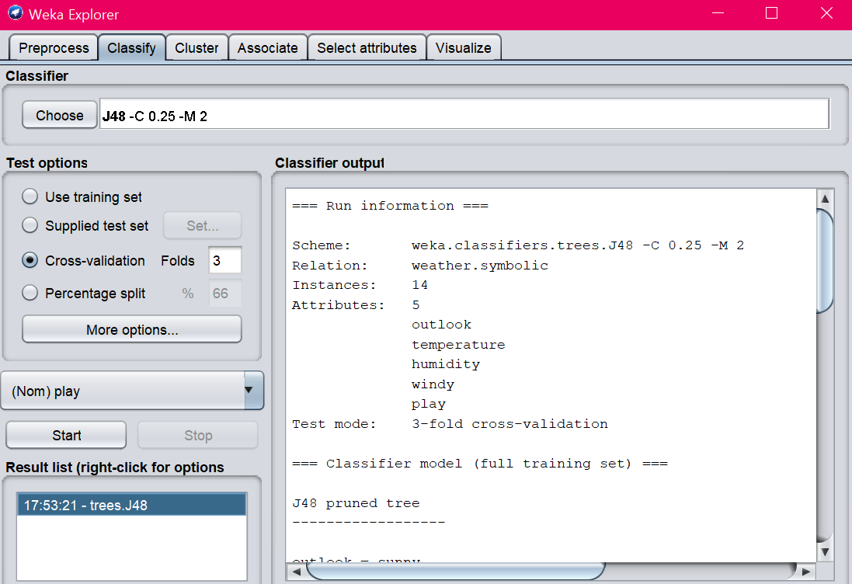Click the horizontal scrollbar thumb in output
852x584 pixels.
tap(456, 571)
